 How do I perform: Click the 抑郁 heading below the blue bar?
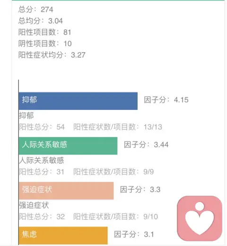pyautogui.click(x=26, y=116)
